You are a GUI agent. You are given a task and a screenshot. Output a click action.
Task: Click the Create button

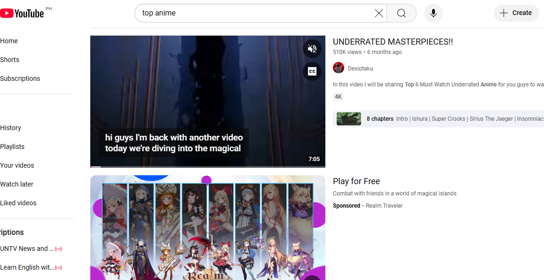[x=516, y=13]
